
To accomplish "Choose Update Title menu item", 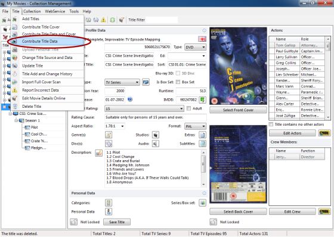I will pos(48,66).
